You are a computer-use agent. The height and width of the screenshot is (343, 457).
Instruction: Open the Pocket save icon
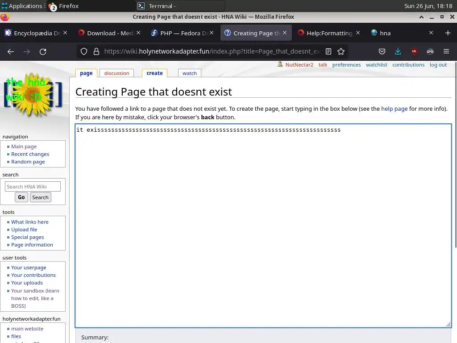coord(382,52)
